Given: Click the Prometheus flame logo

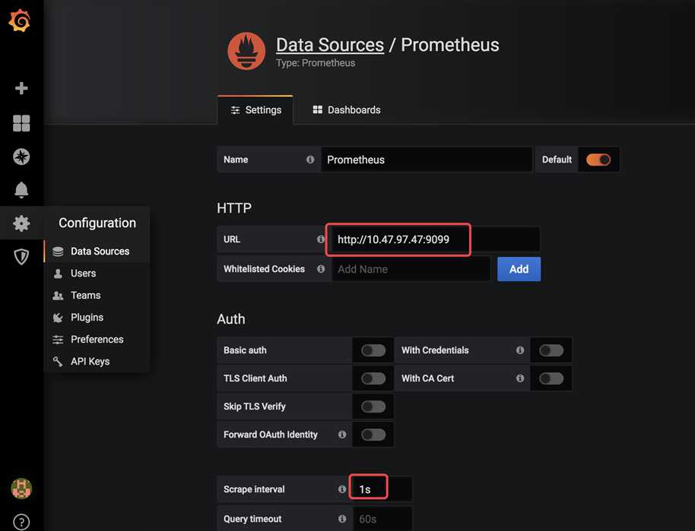Looking at the screenshot, I should (x=246, y=51).
